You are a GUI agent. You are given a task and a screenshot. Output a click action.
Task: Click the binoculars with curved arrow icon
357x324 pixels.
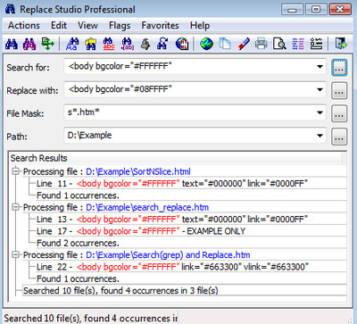click(x=162, y=45)
